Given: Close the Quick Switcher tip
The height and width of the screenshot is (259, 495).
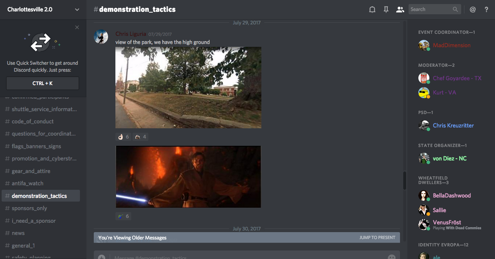Looking at the screenshot, I should (77, 27).
